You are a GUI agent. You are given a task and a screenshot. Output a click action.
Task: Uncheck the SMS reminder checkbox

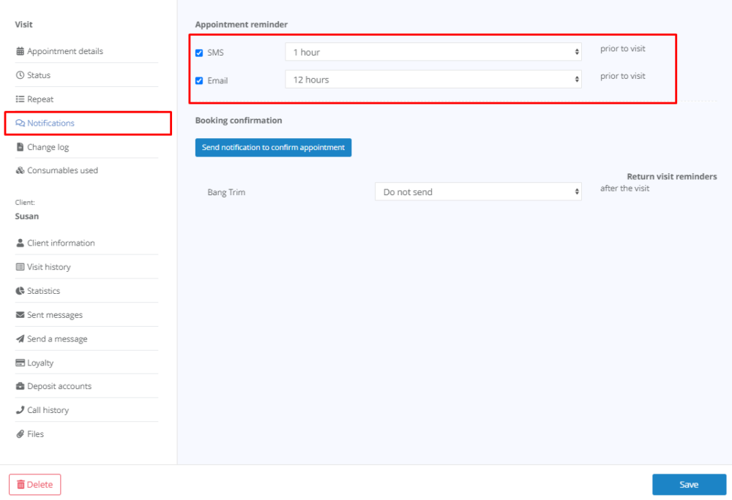click(x=199, y=53)
